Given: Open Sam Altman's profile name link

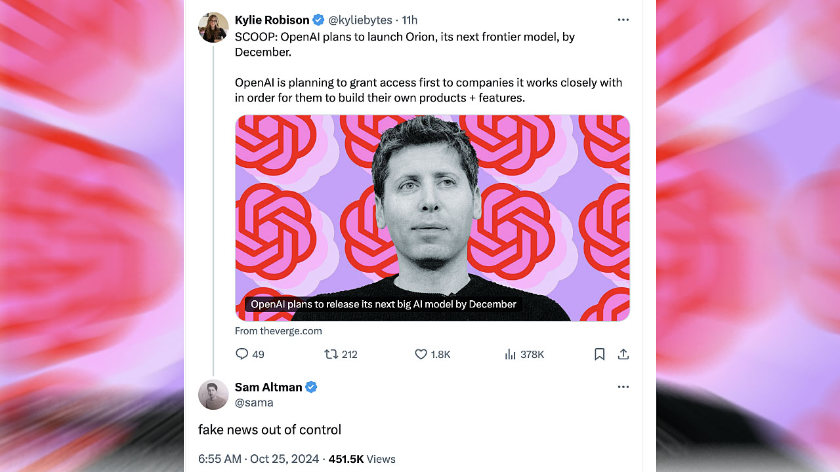Looking at the screenshot, I should (x=268, y=387).
